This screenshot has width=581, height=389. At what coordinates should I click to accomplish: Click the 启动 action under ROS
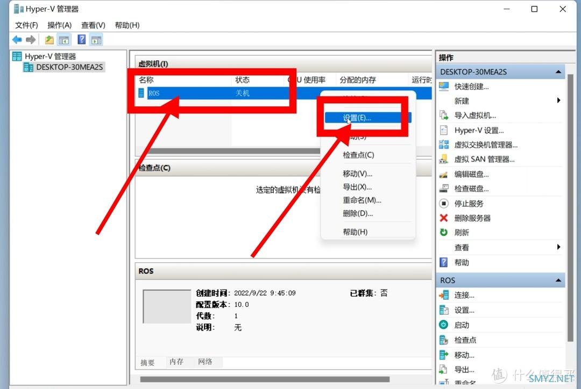pos(462,325)
